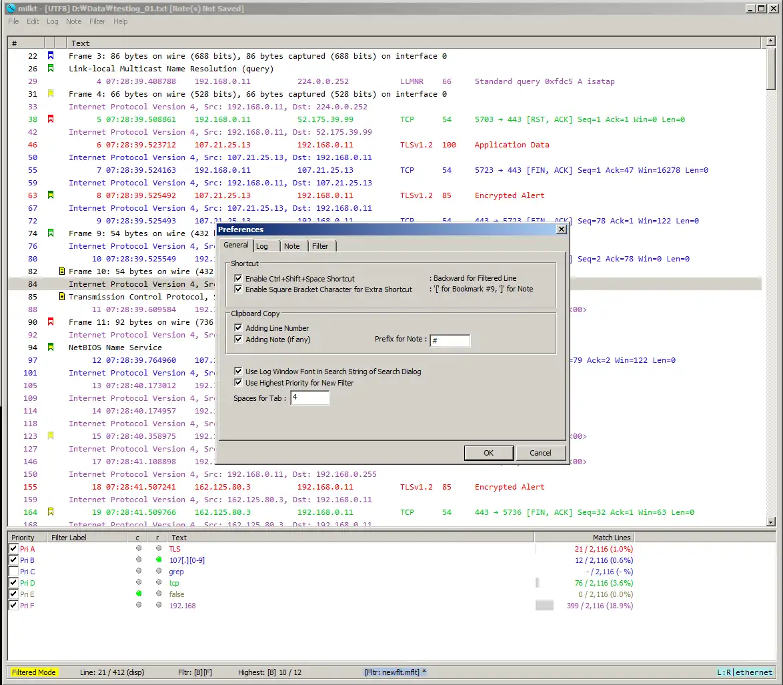The height and width of the screenshot is (685, 783).
Task: Toggle the 'c' indicator for Pri B filter
Action: point(139,560)
